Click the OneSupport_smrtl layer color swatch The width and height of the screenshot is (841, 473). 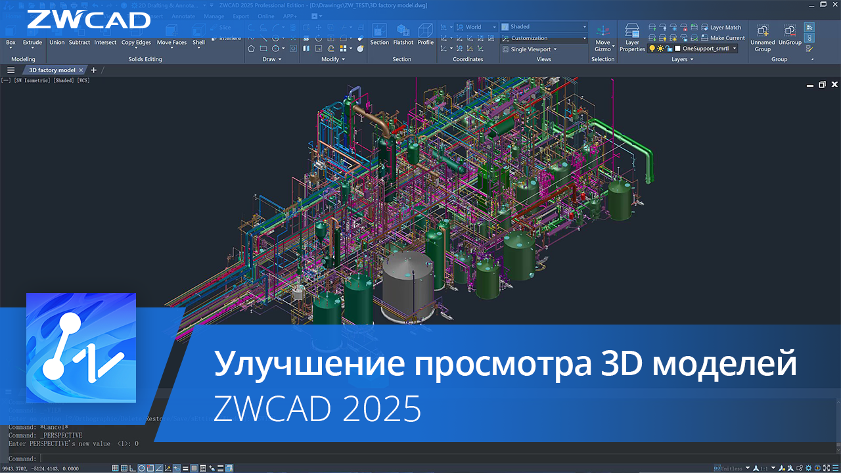tap(678, 48)
